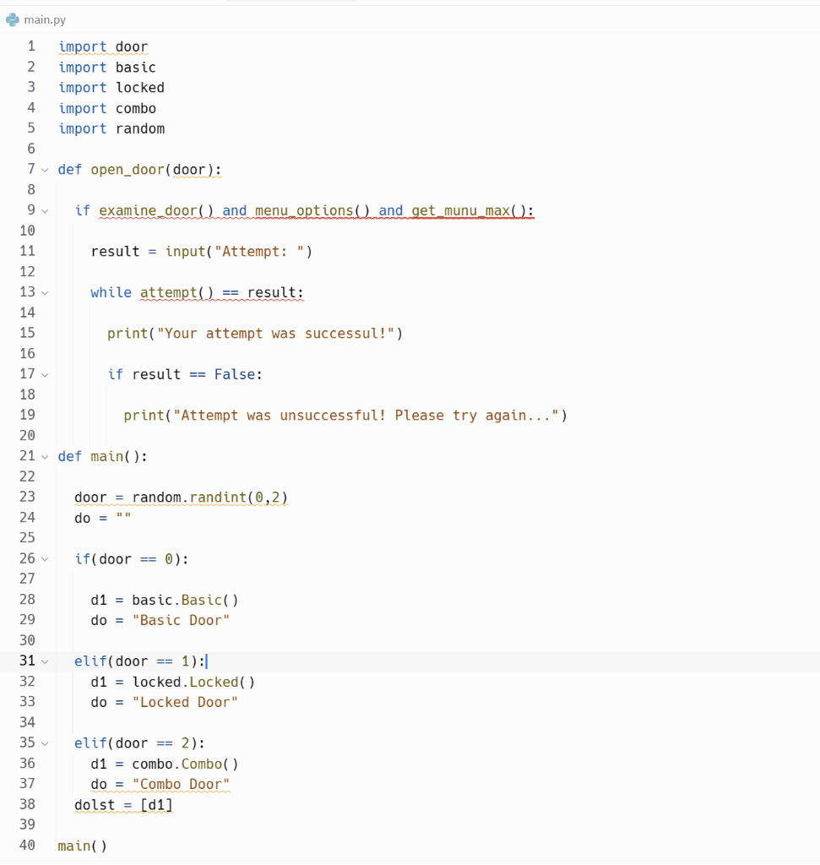Collapse the if block at line 9
Image resolution: width=820 pixels, height=865 pixels.
pos(45,210)
